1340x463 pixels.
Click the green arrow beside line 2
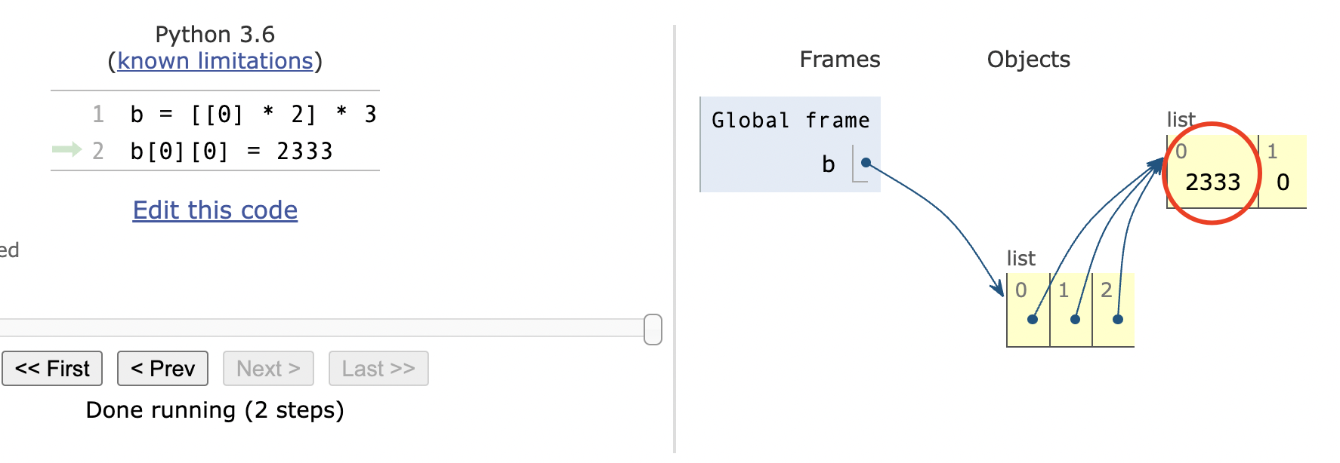[66, 150]
